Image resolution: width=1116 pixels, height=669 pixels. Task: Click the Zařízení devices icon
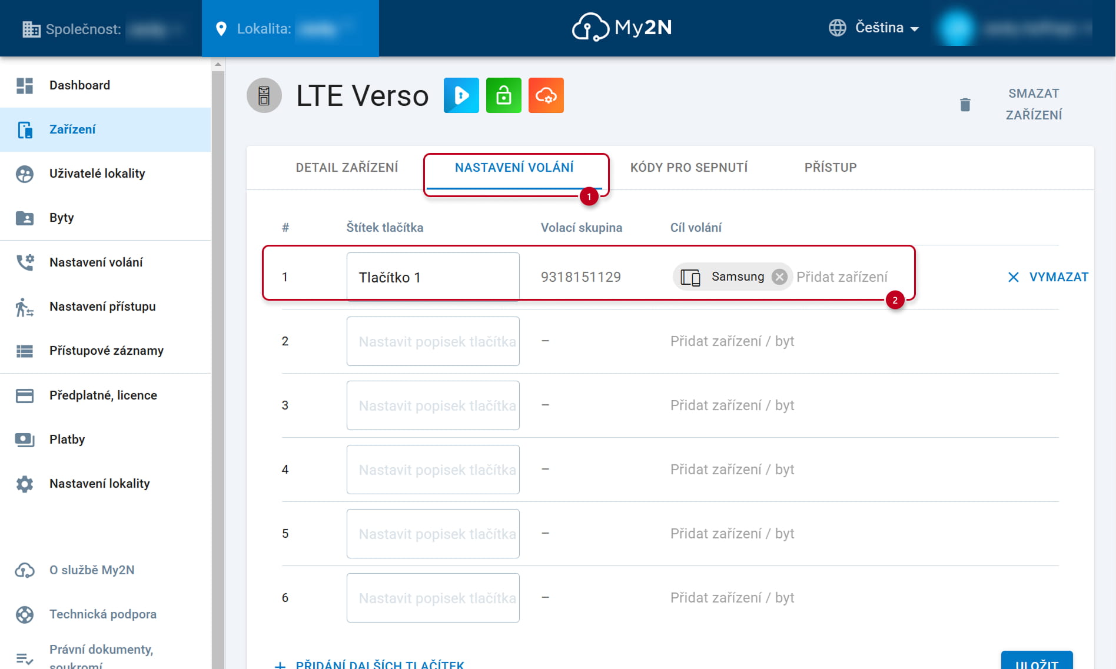(25, 129)
